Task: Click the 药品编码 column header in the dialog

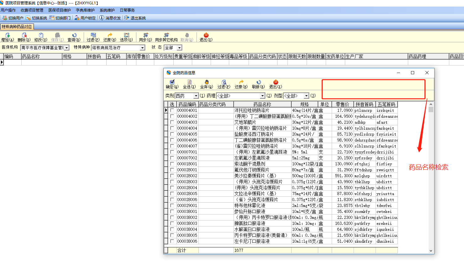Action: pos(187,104)
